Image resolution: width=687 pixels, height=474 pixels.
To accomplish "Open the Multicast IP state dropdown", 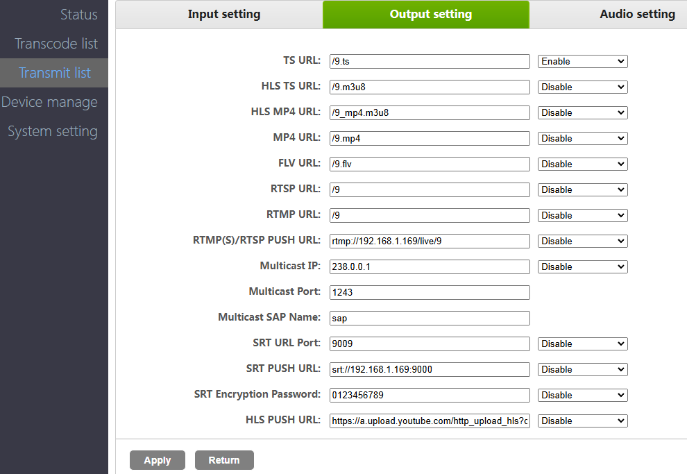I will pos(583,266).
